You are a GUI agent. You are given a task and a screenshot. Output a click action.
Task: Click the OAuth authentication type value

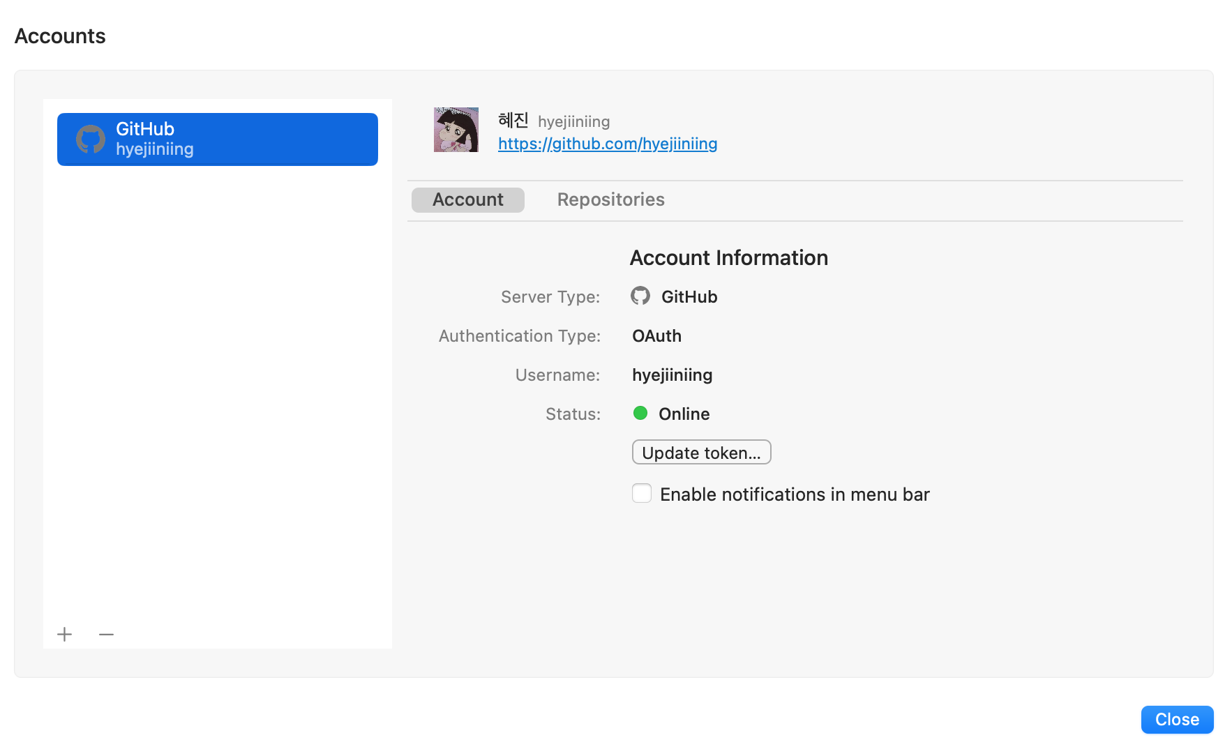(657, 336)
